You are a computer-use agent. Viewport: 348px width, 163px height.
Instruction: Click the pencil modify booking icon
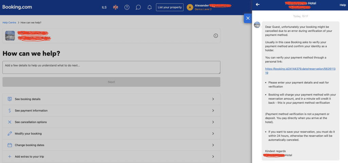pyautogui.click(x=10, y=134)
